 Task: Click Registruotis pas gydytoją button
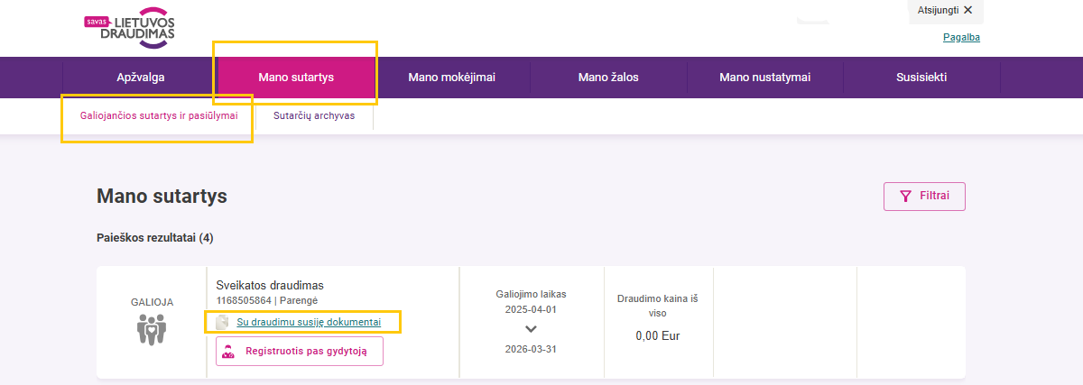click(300, 352)
